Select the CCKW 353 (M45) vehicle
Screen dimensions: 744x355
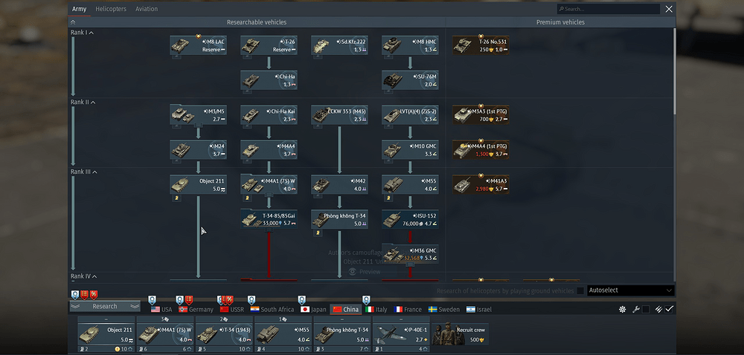click(x=340, y=115)
